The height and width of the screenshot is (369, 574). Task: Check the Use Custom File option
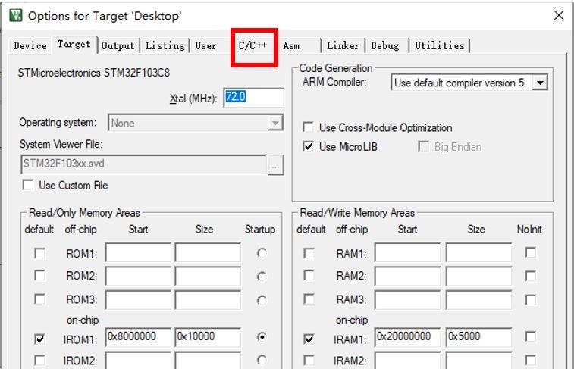click(x=28, y=185)
